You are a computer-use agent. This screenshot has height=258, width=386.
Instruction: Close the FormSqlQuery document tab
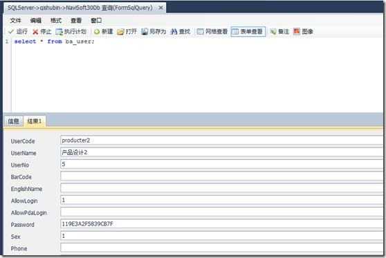(160, 8)
